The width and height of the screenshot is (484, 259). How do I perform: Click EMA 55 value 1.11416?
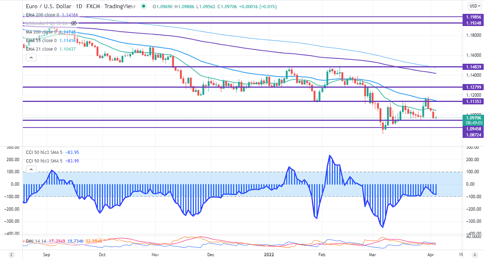click(x=67, y=41)
